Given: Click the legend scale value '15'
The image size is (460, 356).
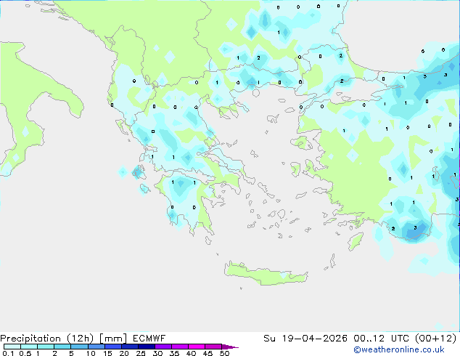Looking at the screenshot, I should (x=107, y=353).
